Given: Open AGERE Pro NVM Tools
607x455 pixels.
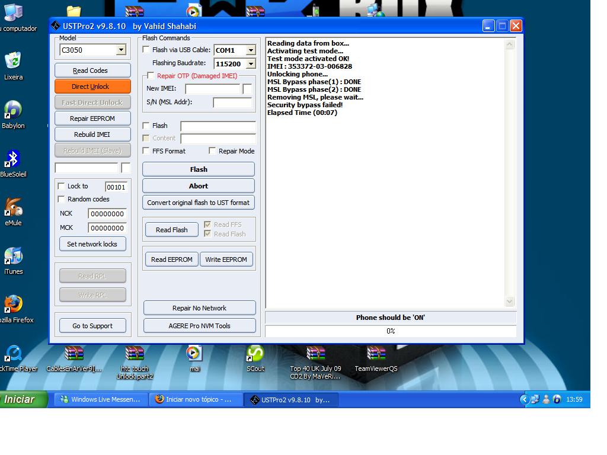Looking at the screenshot, I should pos(199,326).
